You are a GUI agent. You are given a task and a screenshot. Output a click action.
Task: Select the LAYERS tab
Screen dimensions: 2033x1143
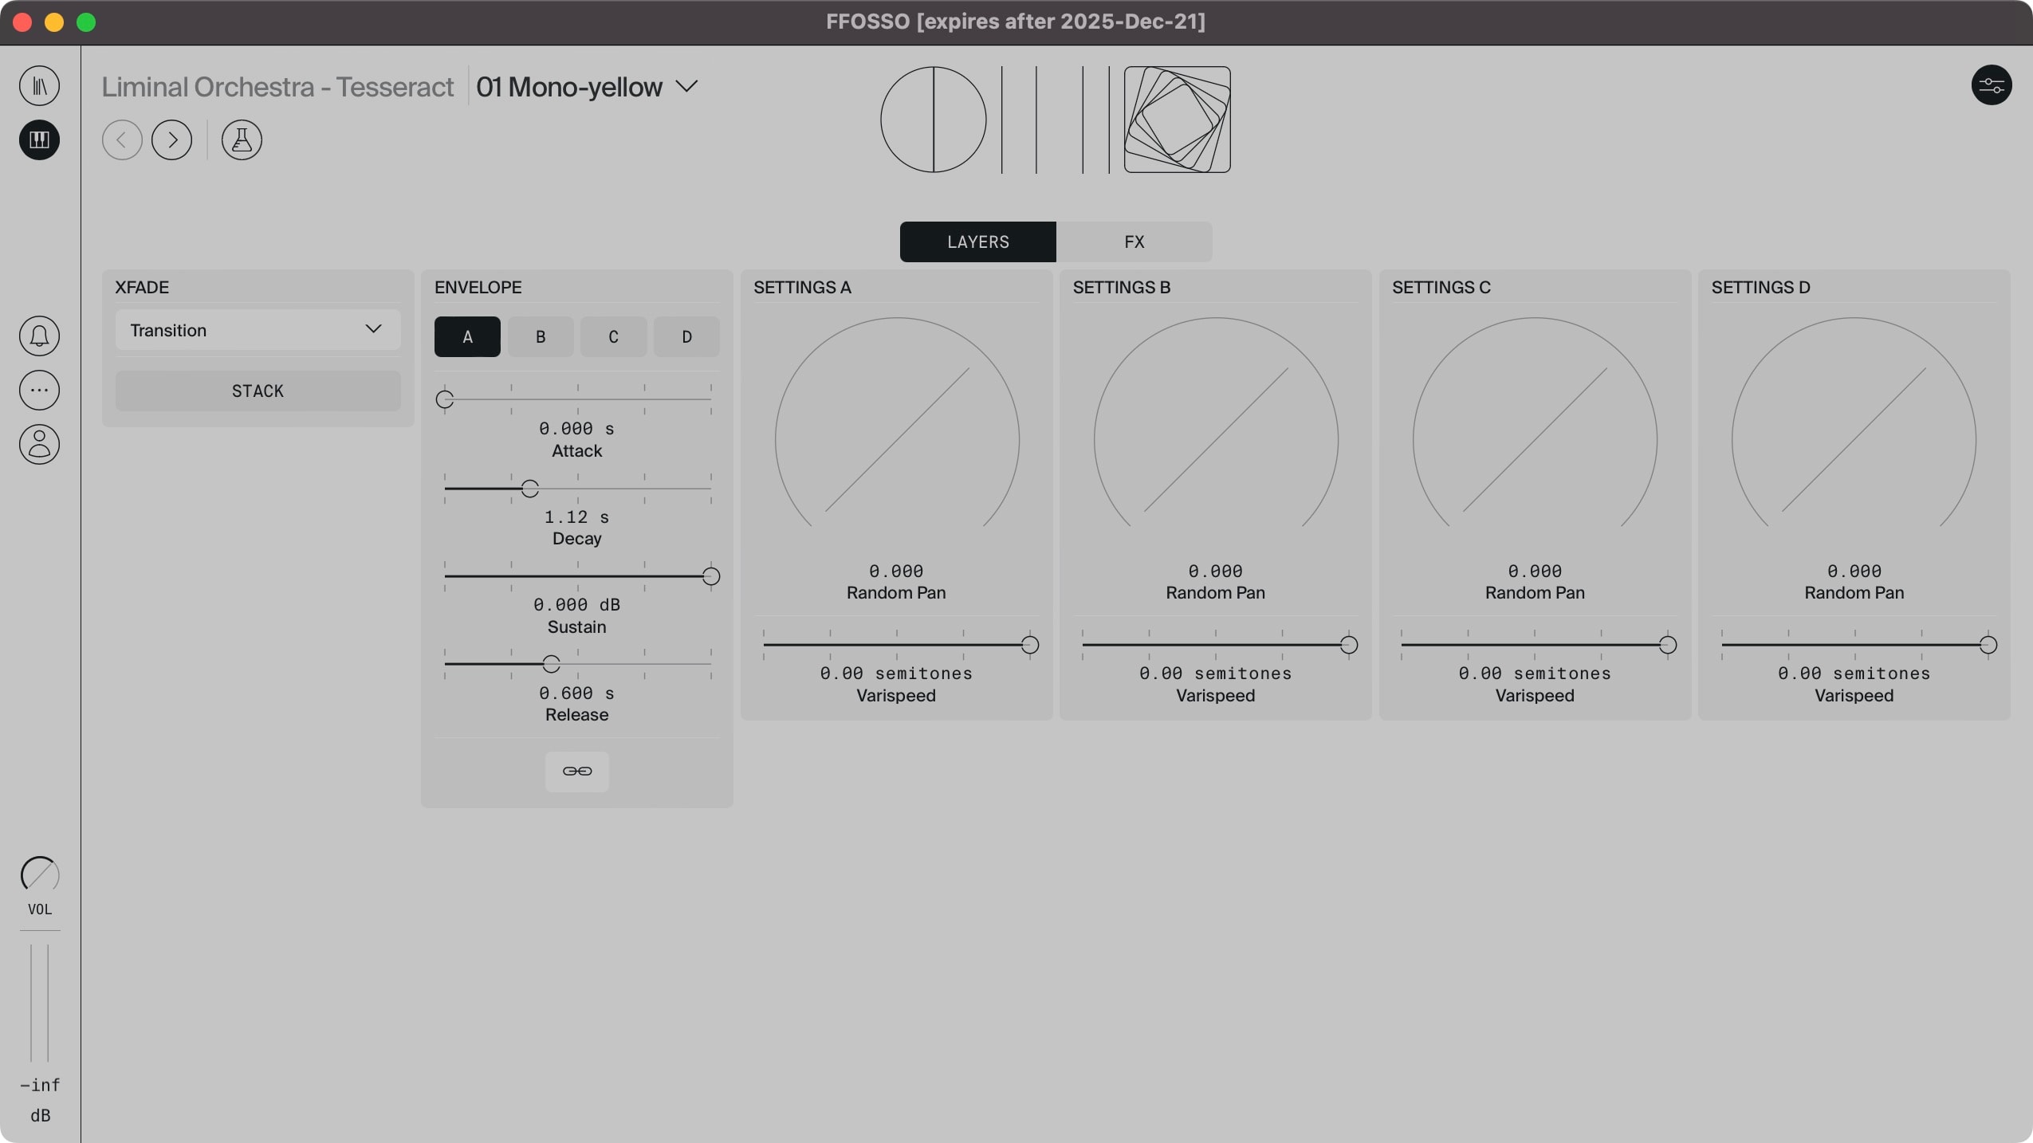[x=977, y=242]
